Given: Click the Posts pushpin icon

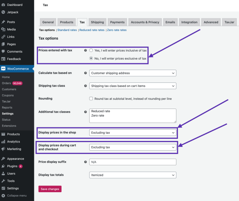Looking at the screenshot, I should coord(3,22).
